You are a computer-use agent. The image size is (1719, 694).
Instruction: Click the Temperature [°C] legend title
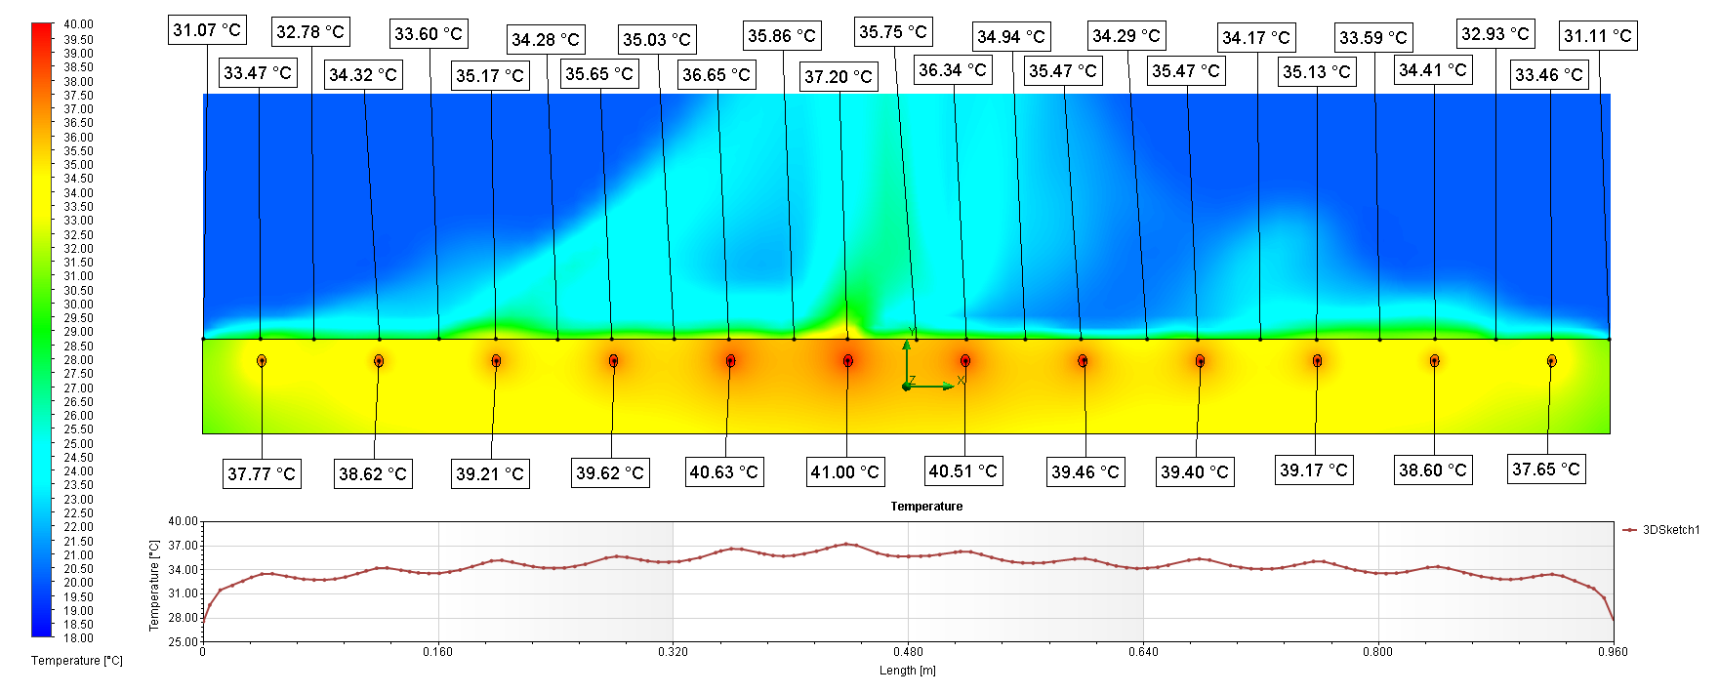click(x=77, y=661)
